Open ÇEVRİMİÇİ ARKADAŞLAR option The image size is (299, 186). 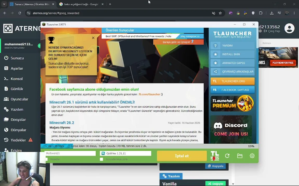click(x=233, y=72)
